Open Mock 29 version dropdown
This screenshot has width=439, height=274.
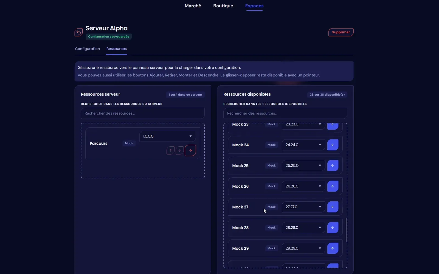[x=303, y=248]
